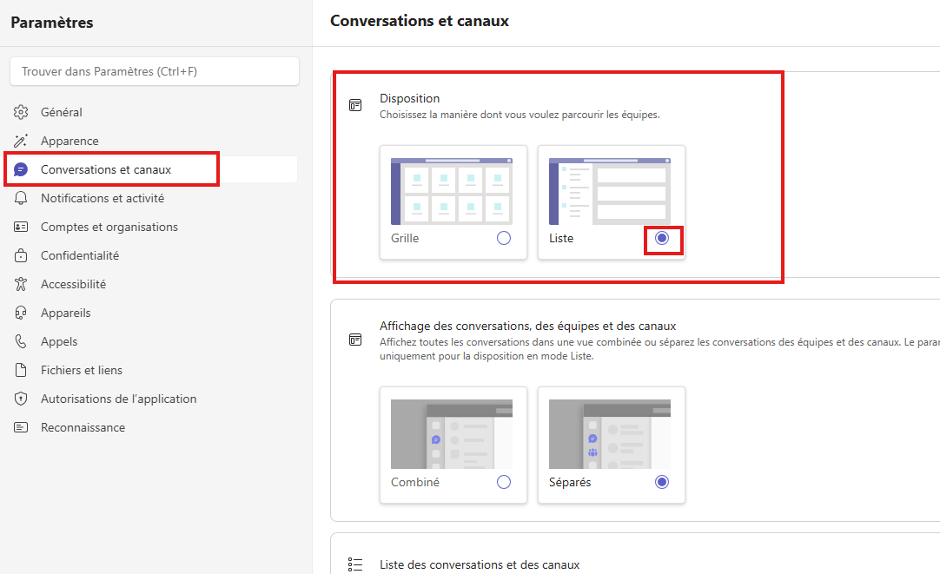940x574 pixels.
Task: Click the Grille layout preview thumbnail
Action: [452, 191]
